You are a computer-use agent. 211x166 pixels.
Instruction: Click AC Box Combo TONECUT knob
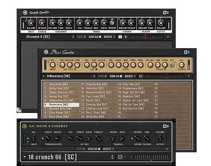pos(98,138)
